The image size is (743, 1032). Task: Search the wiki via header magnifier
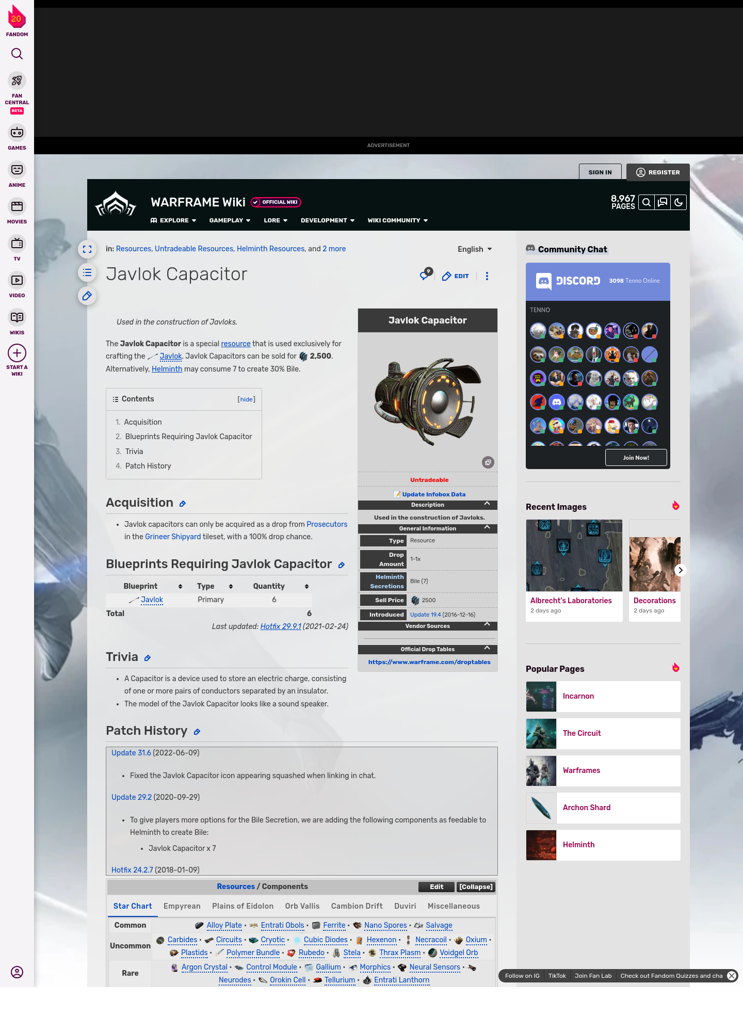[647, 202]
